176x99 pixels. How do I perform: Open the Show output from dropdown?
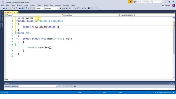pyautogui.click(x=38, y=86)
